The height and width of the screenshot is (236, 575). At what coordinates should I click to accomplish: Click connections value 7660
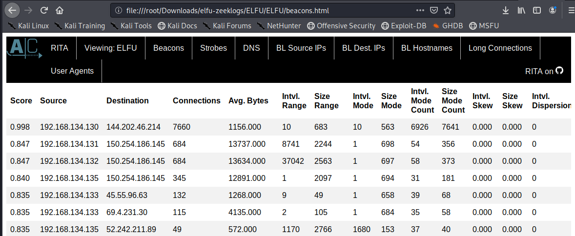tap(182, 127)
